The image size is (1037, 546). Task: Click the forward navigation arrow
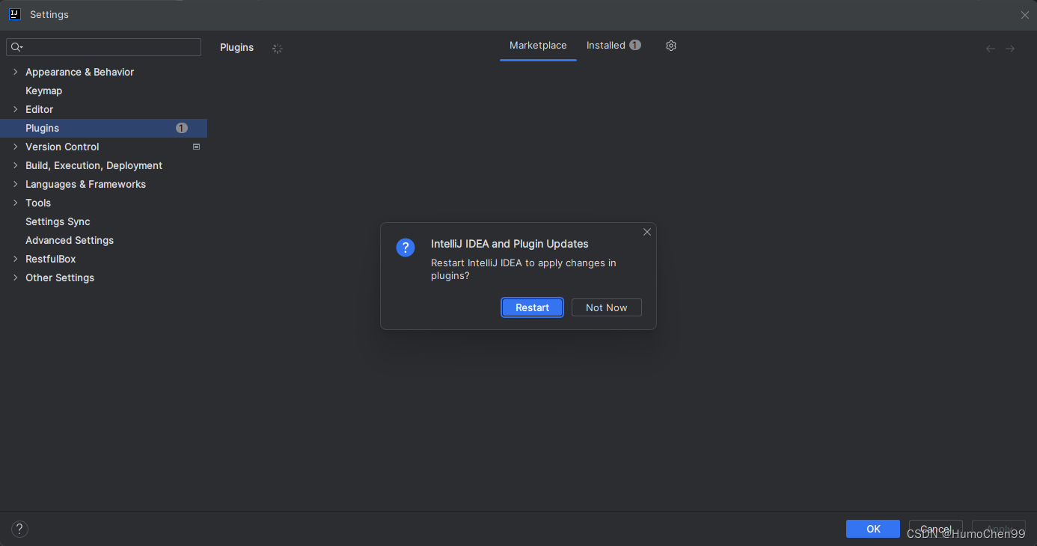(1010, 49)
